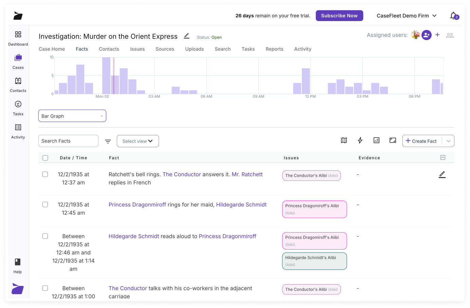Open the facts filter icon

click(x=108, y=141)
